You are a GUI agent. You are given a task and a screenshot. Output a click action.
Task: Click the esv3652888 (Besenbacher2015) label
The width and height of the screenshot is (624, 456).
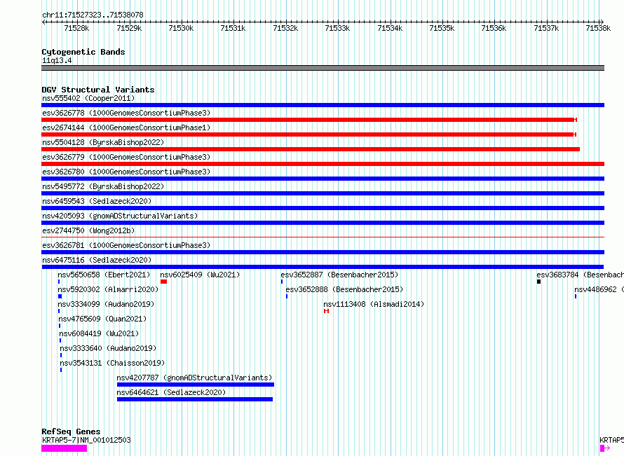click(344, 289)
